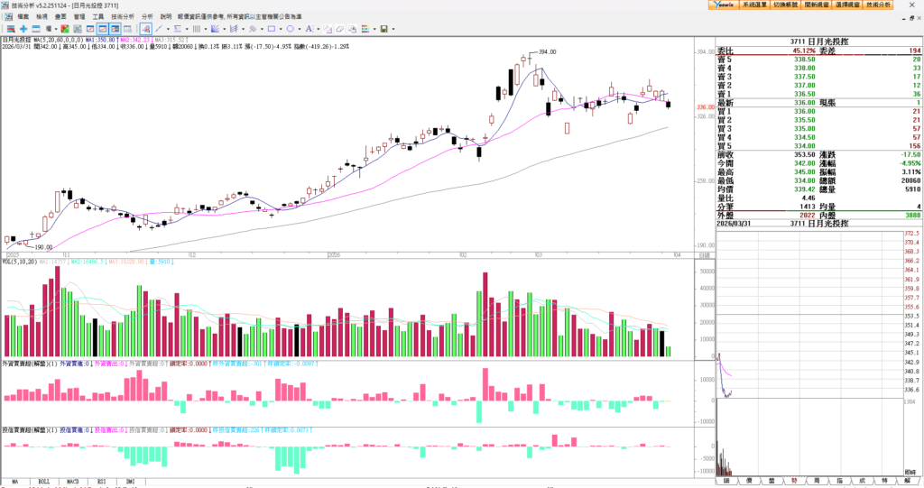Image resolution: width=924 pixels, height=488 pixels.
Task: Select the parallel vertical lines tool
Action: [196, 29]
